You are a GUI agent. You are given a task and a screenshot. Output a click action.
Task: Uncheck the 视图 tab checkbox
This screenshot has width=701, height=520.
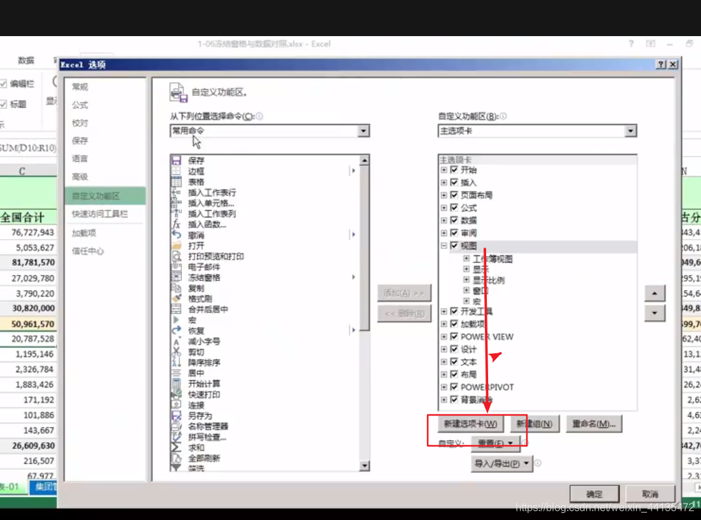[454, 246]
